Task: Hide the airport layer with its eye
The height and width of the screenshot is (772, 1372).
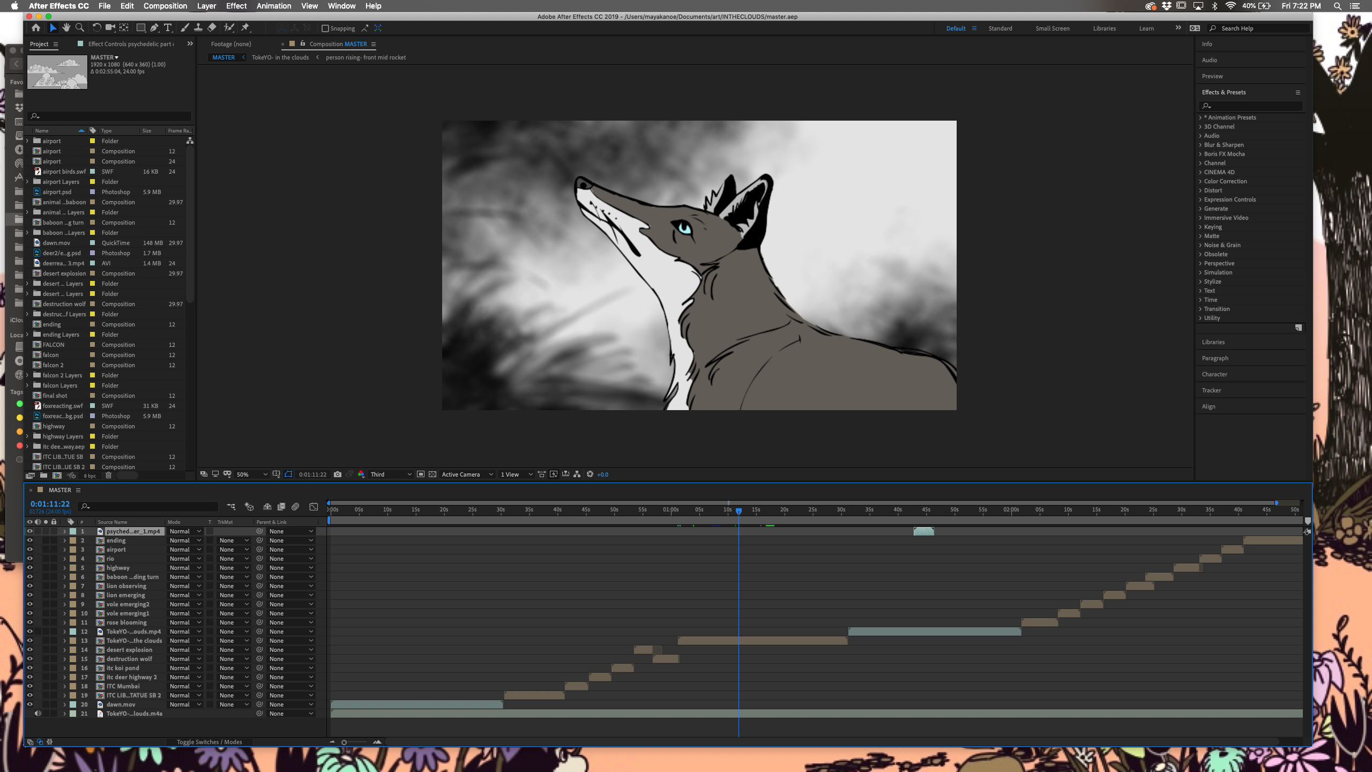Action: pyautogui.click(x=29, y=550)
